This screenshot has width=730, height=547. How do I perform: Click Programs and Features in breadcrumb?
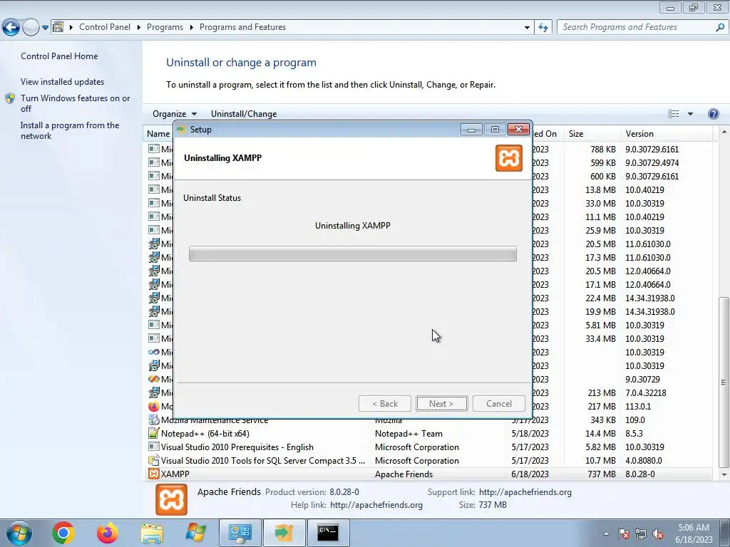[x=242, y=27]
